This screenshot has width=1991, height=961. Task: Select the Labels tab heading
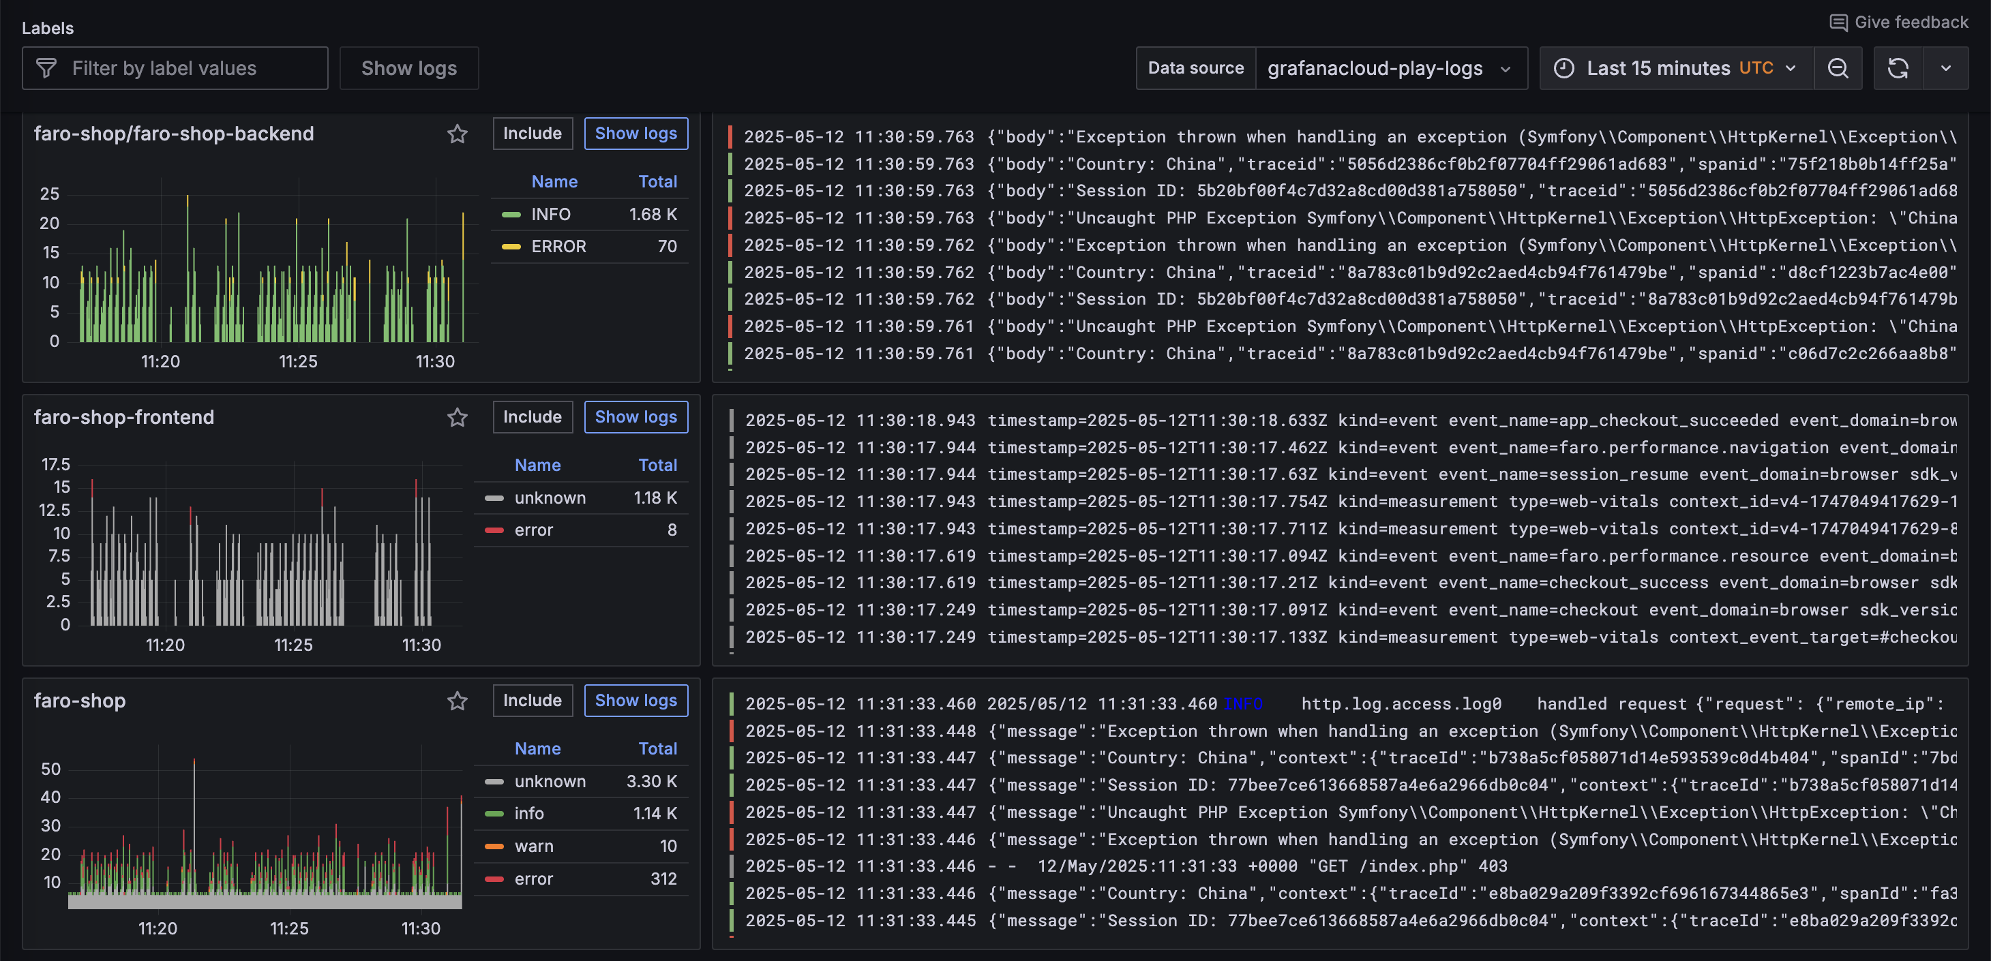(x=48, y=28)
